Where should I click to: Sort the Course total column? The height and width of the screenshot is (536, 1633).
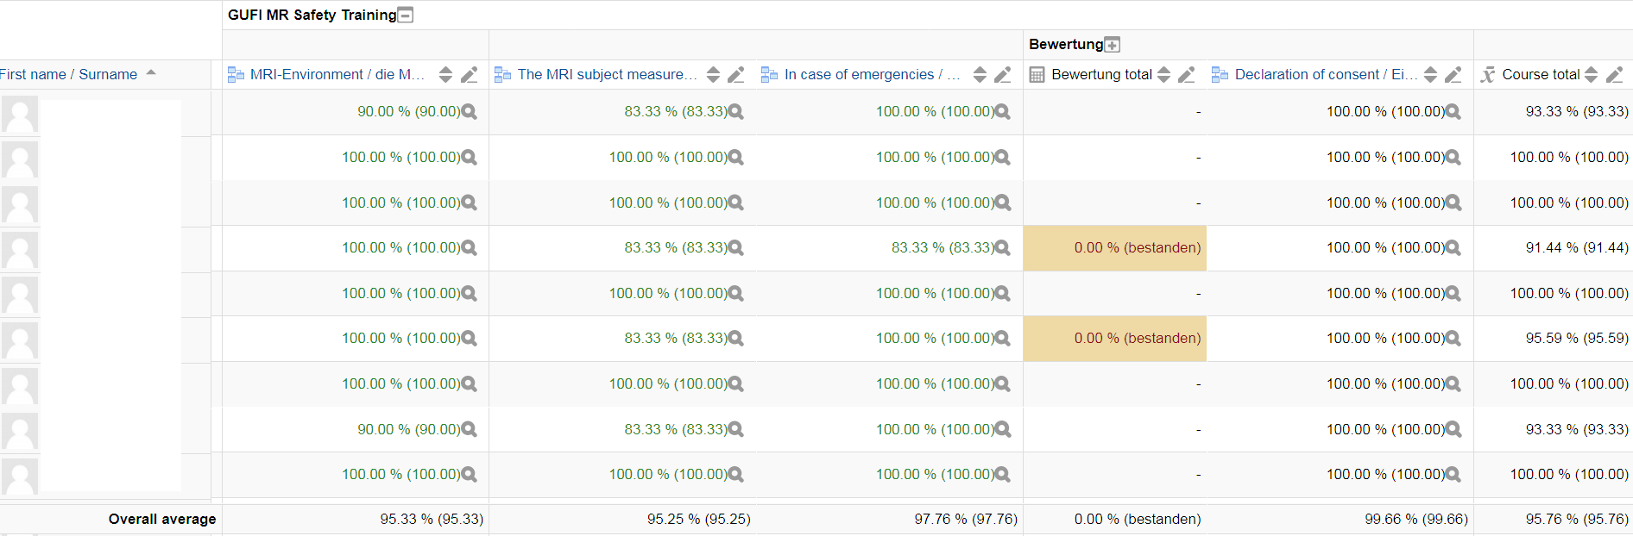coord(1592,75)
